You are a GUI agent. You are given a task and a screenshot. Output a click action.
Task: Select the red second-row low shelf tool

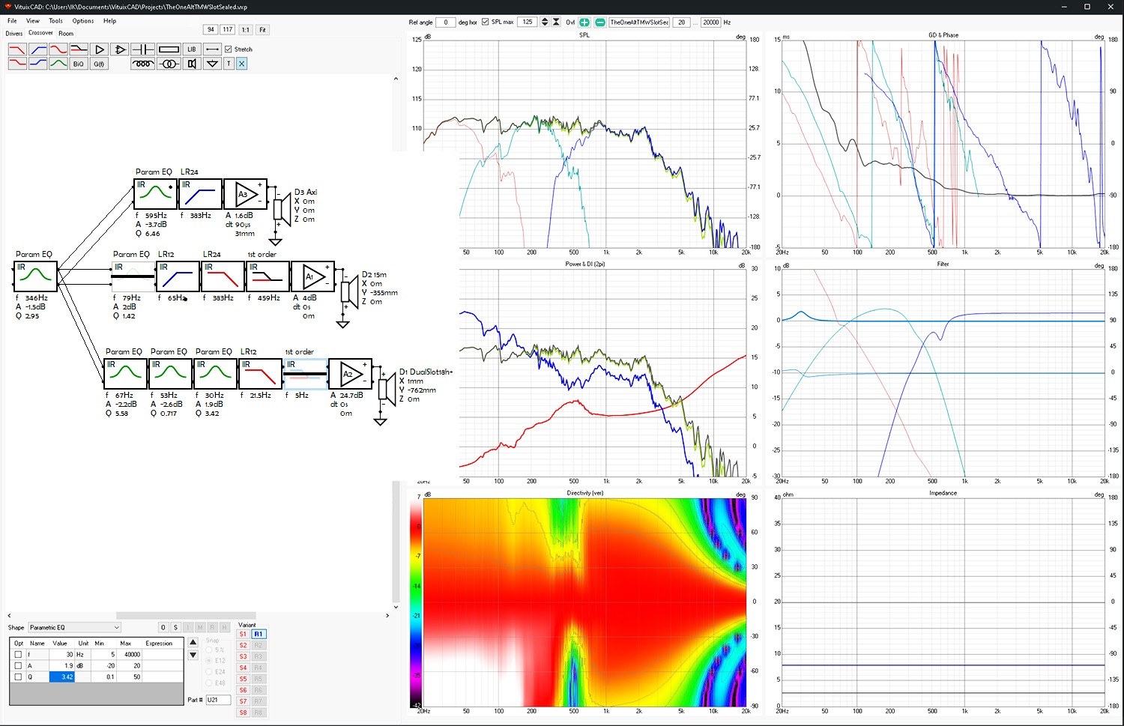pos(17,64)
